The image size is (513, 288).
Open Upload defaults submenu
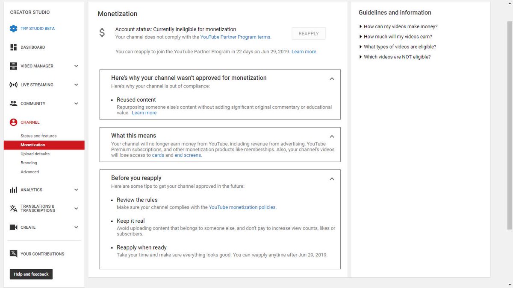(x=35, y=154)
